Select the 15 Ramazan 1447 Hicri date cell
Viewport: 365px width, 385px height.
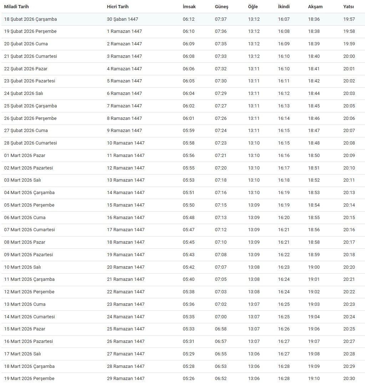pyautogui.click(x=126, y=205)
